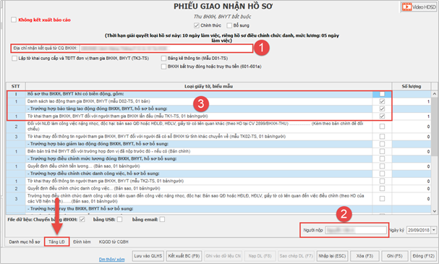439x264 pixels.
Task: Enable 'bằng USB' checkbox
Action: (x=119, y=219)
